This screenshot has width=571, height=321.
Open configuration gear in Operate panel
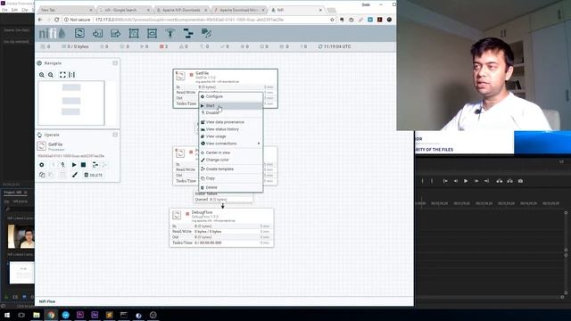click(x=42, y=165)
